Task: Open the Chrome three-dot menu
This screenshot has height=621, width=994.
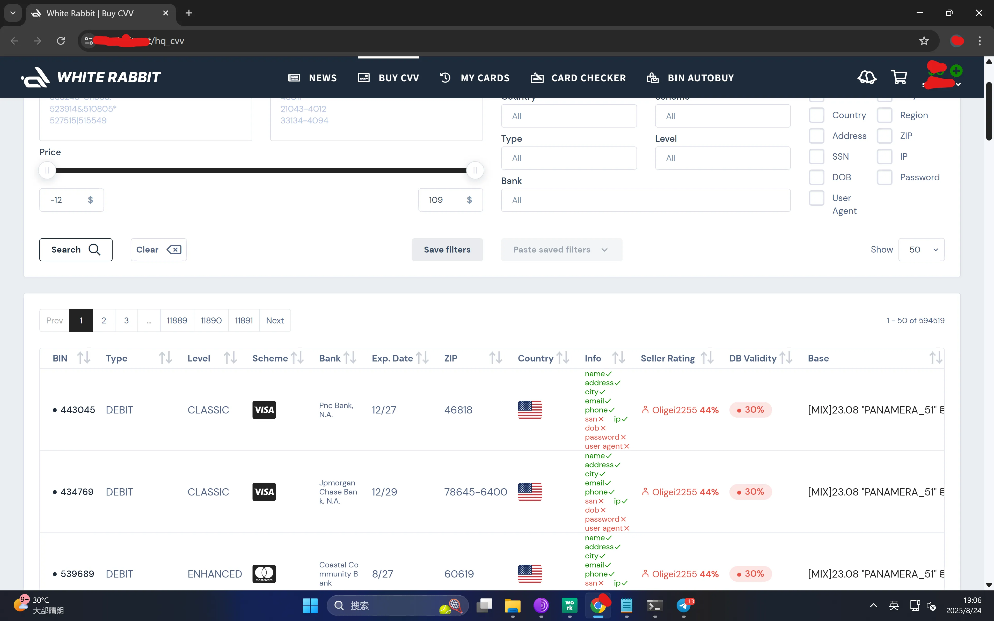Action: point(980,41)
